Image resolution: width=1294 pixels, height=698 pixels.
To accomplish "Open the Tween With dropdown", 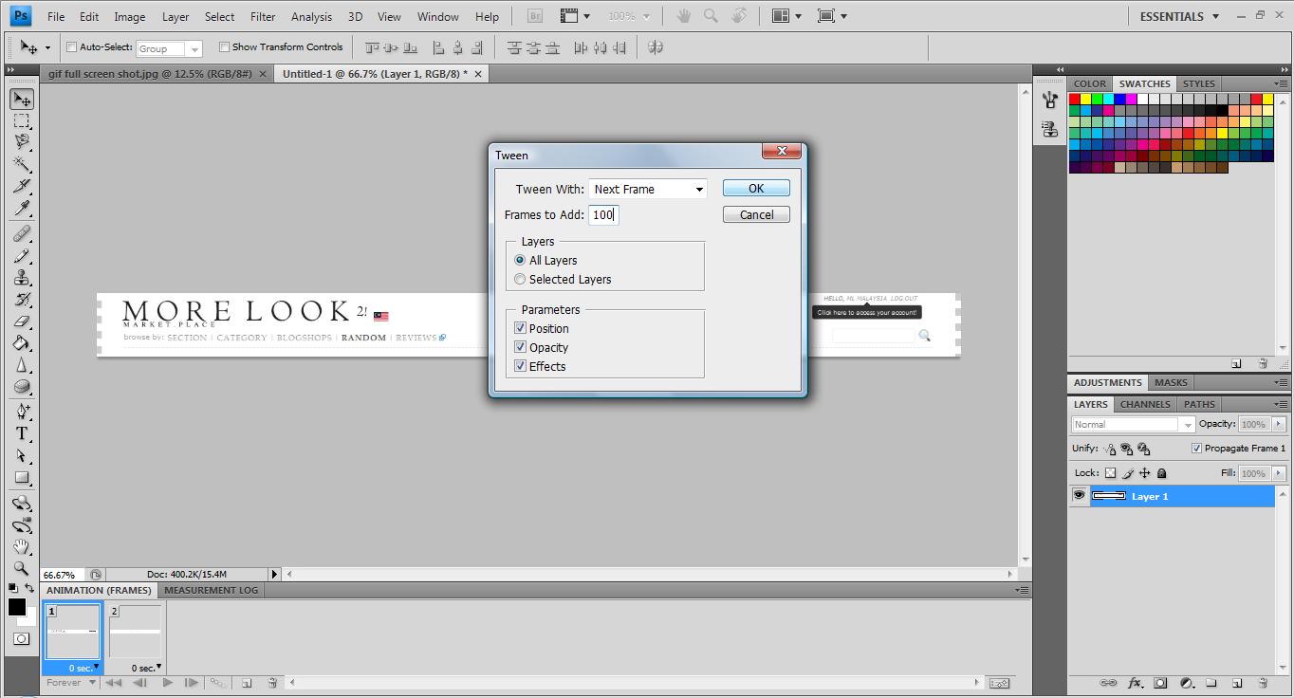I will [648, 189].
